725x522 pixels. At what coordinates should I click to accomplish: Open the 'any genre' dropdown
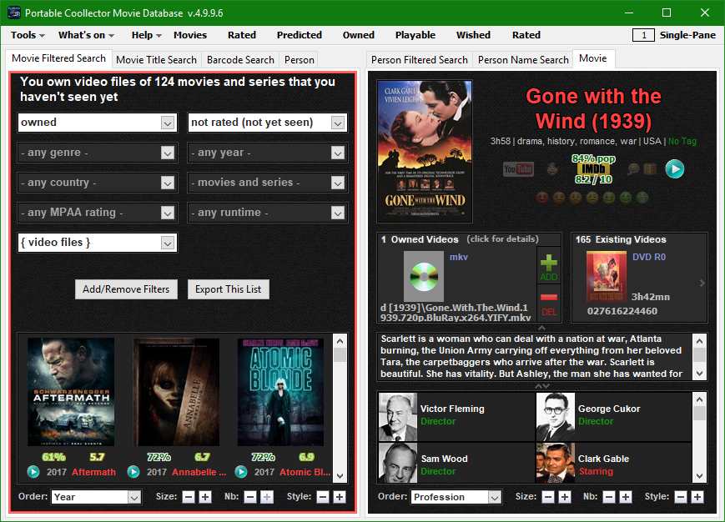coord(98,153)
